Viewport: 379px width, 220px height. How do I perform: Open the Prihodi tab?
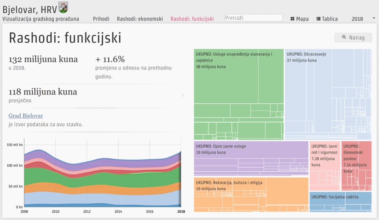click(101, 19)
